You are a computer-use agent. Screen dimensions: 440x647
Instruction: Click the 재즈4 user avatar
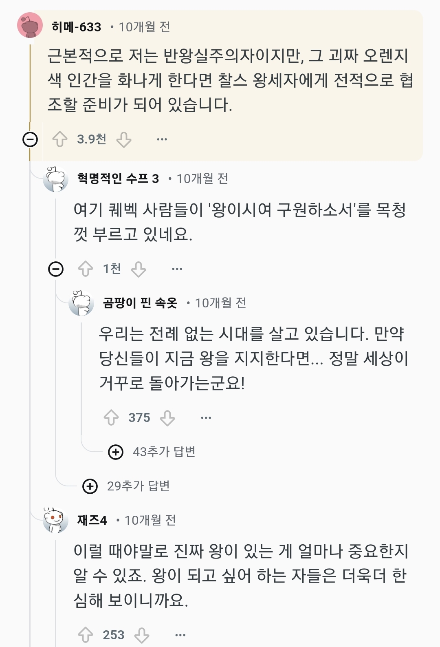tap(55, 520)
